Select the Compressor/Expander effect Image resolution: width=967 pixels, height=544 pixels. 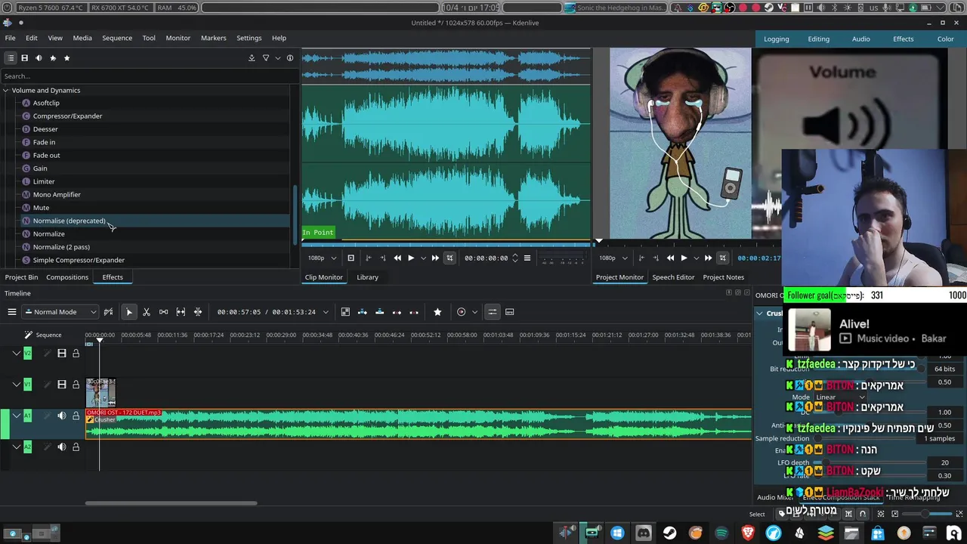tap(67, 116)
